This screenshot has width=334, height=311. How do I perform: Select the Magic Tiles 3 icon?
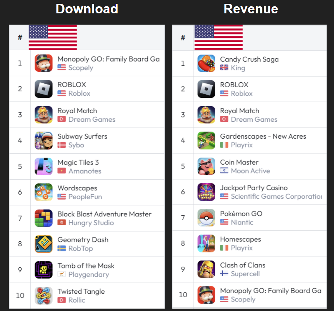click(43, 166)
